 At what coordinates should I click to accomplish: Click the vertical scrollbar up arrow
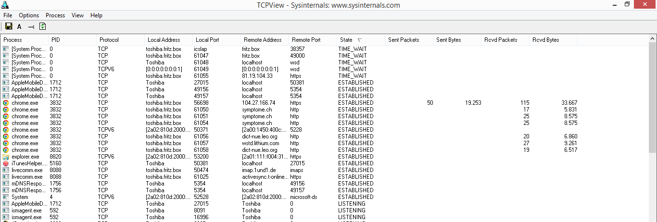tap(653, 38)
